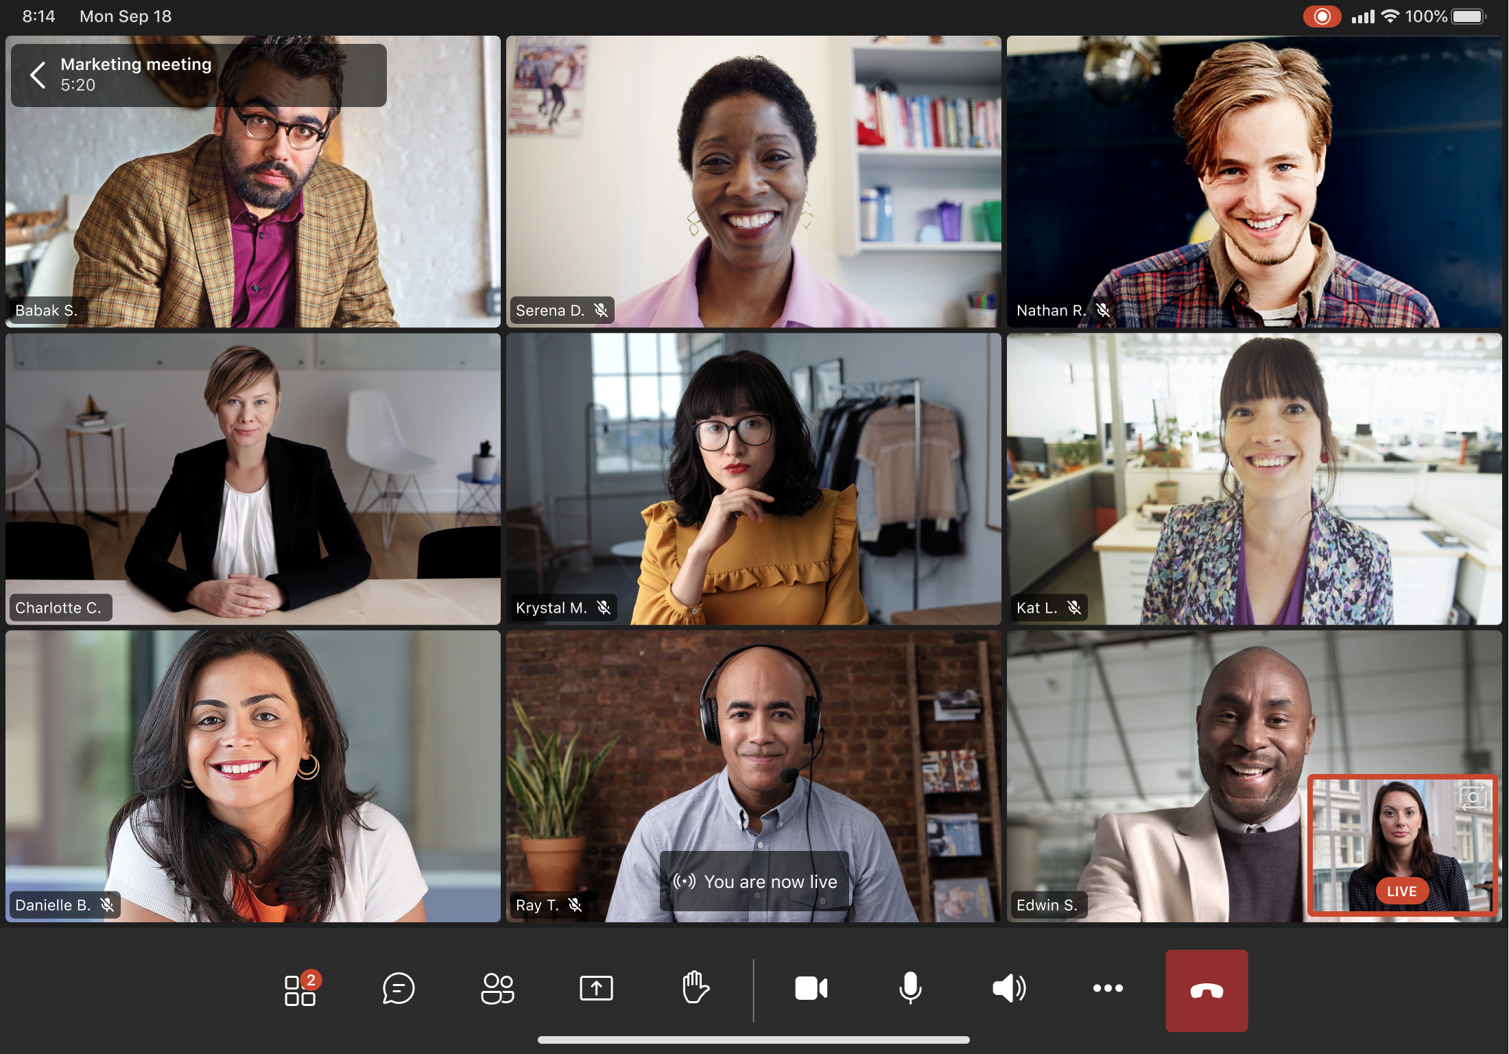Open the More options menu

1108,988
